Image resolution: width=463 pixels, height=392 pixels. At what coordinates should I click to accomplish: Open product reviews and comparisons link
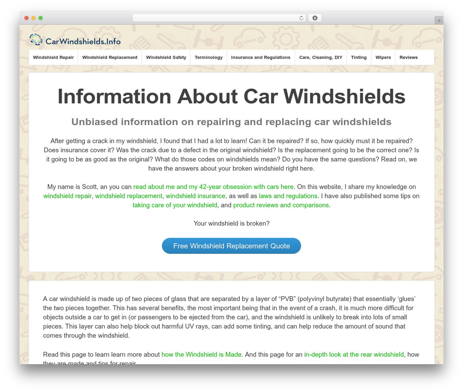pyautogui.click(x=281, y=205)
